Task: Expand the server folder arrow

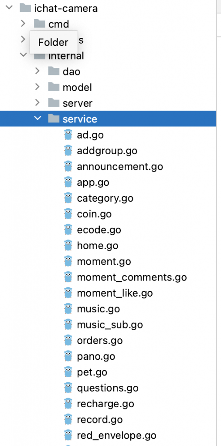Action: [37, 103]
